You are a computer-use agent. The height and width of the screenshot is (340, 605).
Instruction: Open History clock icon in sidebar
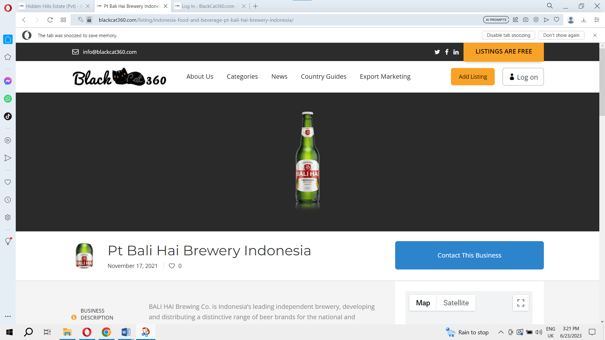(8, 200)
